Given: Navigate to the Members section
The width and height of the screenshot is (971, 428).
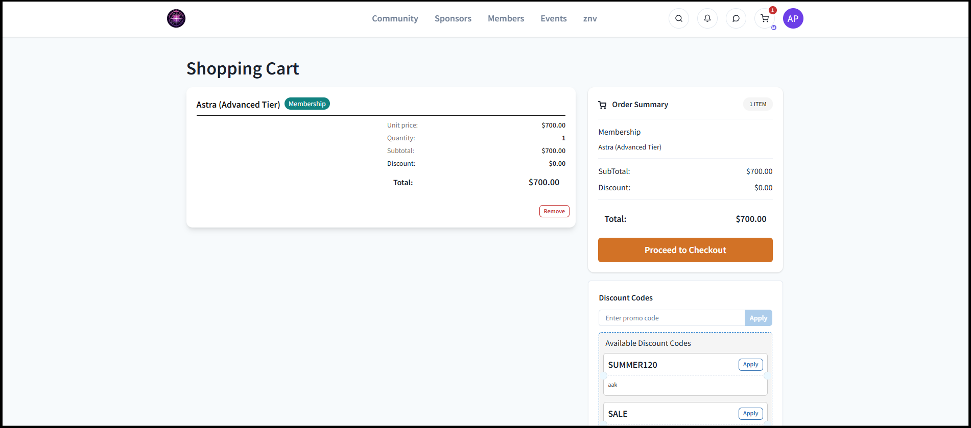Looking at the screenshot, I should click(506, 18).
